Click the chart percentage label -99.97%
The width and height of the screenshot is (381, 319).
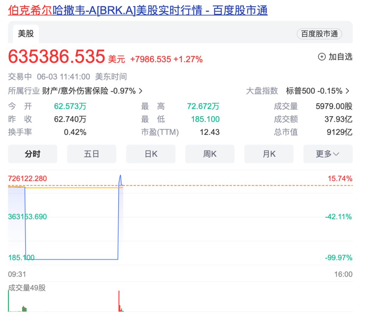[x=338, y=258]
